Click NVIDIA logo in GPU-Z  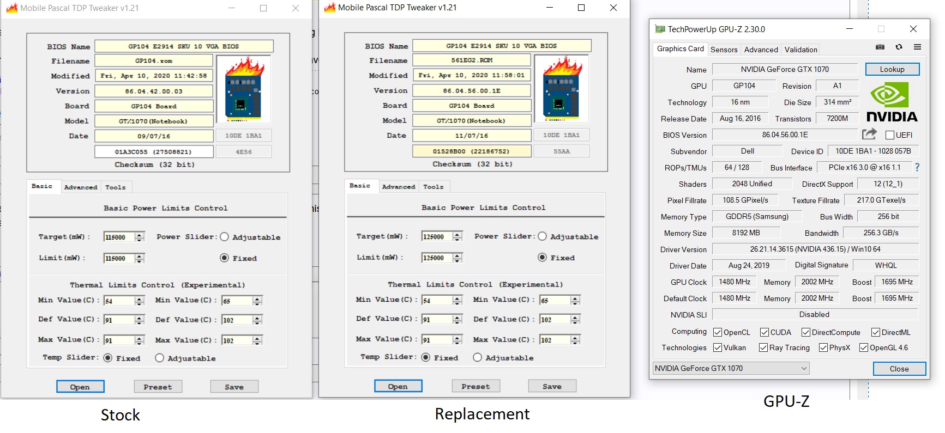892,102
